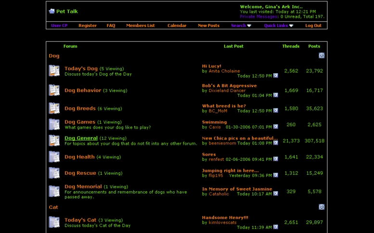Open the Quick Links dropdown
The height and width of the screenshot is (233, 374).
(278, 26)
